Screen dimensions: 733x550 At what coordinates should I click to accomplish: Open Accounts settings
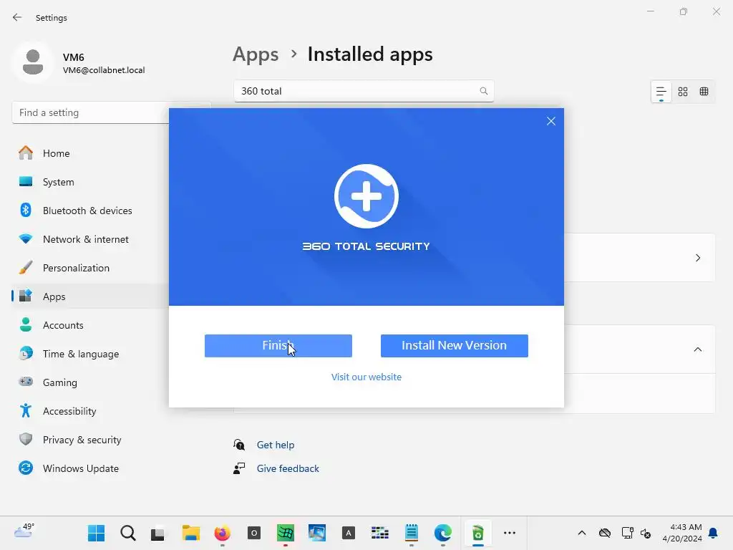(90, 325)
